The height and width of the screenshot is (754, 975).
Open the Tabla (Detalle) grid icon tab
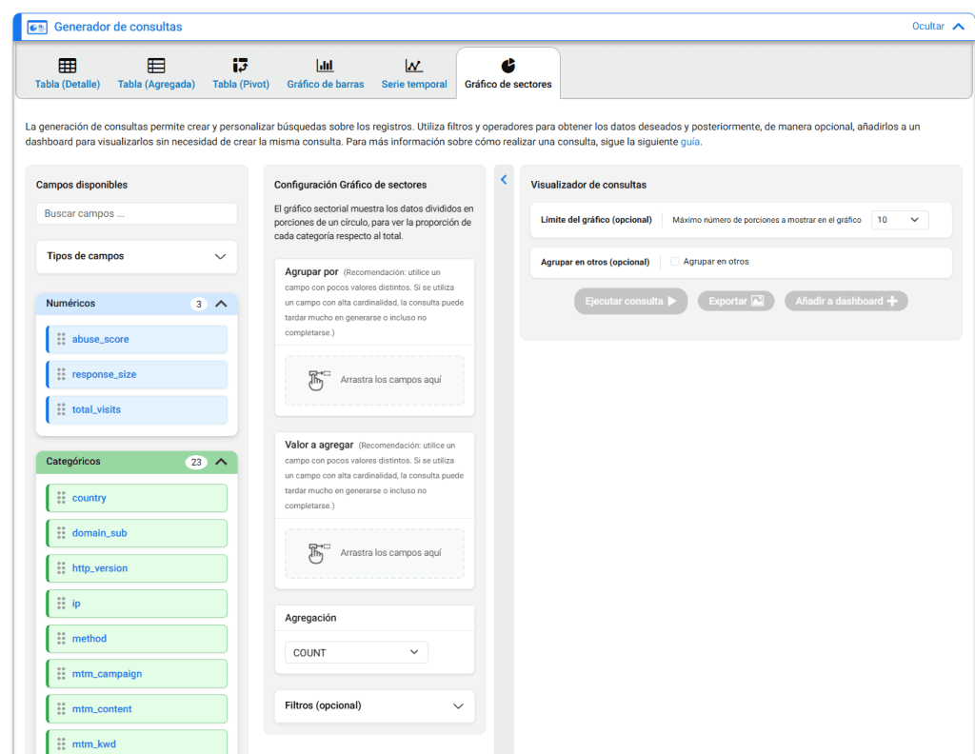tap(68, 66)
